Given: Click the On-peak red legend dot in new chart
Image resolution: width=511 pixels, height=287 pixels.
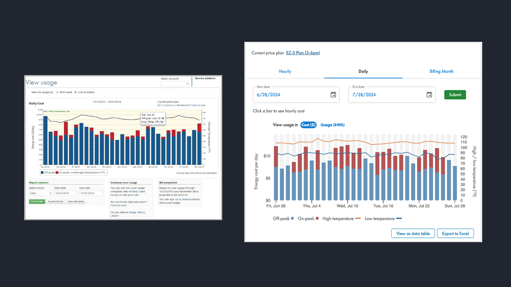Looking at the screenshot, I should click(x=317, y=219).
